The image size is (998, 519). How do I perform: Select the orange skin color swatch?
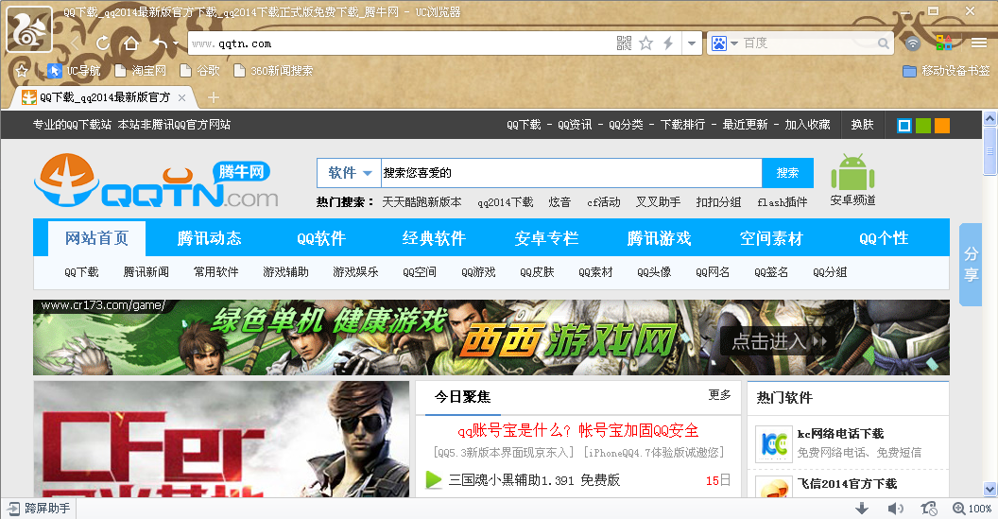941,126
